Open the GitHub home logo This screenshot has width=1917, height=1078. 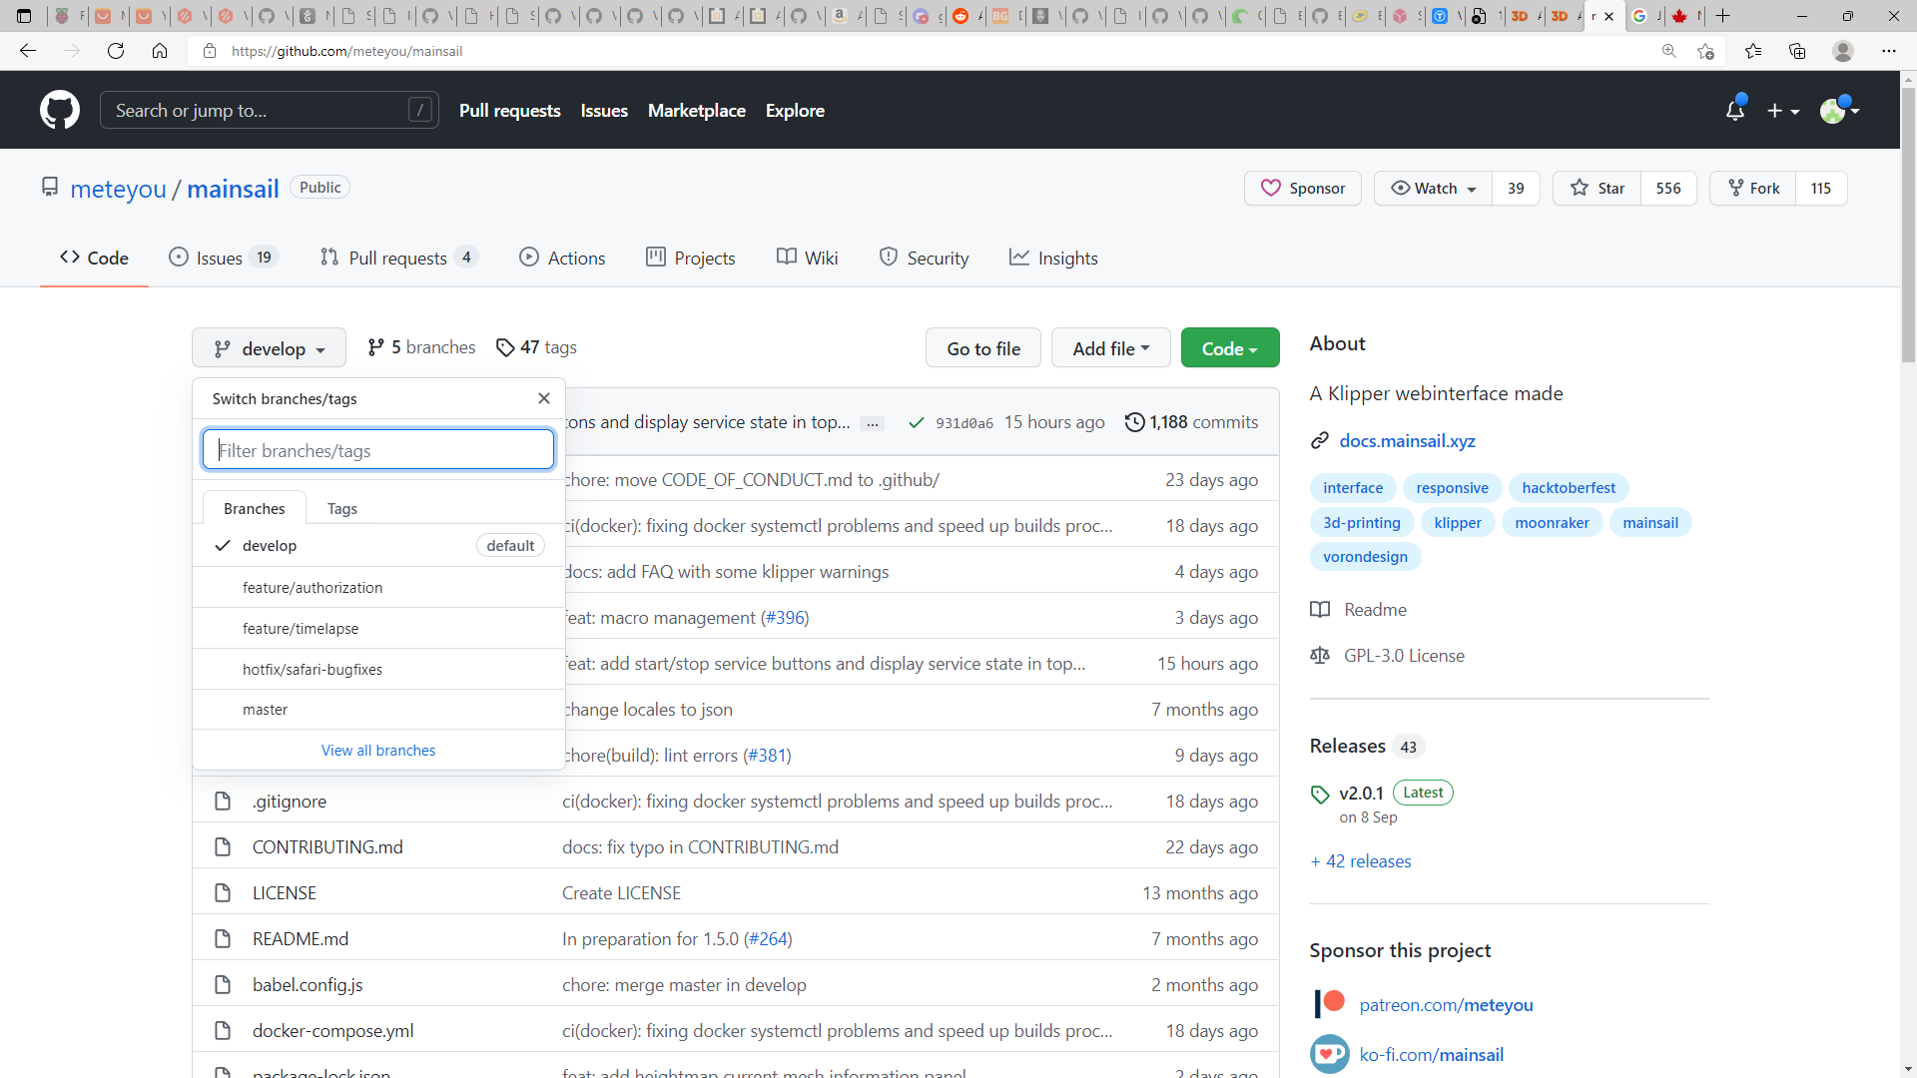tap(60, 110)
